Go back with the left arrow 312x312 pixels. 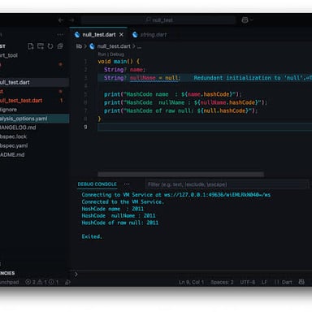[60, 20]
